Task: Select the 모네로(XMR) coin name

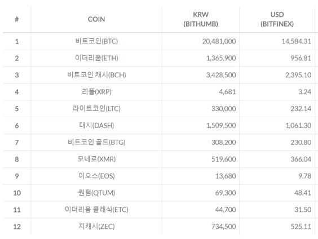Action: (x=96, y=159)
